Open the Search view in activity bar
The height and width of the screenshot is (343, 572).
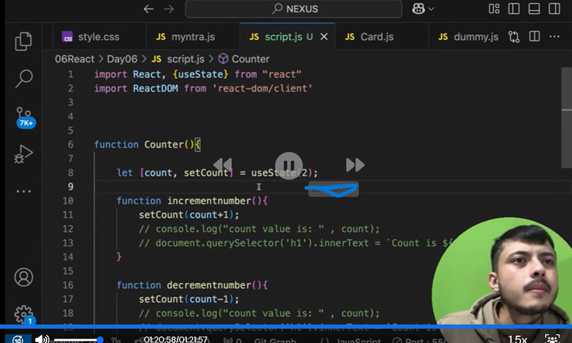pos(23,79)
